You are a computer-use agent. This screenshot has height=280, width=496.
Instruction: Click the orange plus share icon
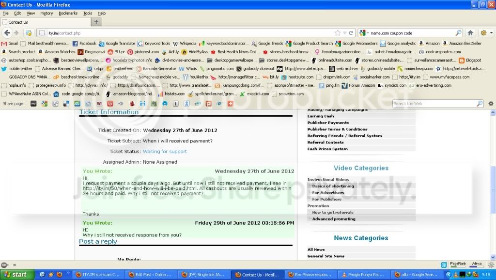coord(230,104)
